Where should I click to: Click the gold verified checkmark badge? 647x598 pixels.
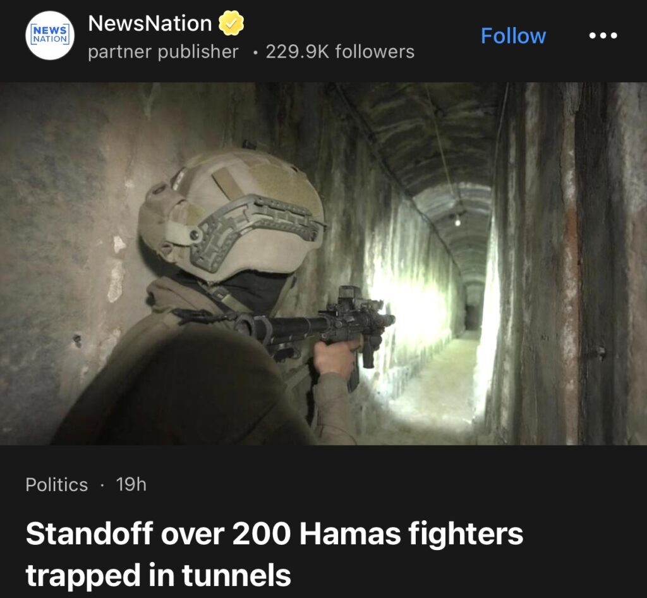[x=231, y=23]
